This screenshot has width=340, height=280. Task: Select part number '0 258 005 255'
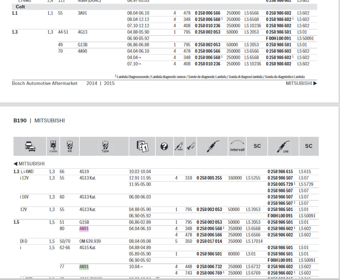209,178
